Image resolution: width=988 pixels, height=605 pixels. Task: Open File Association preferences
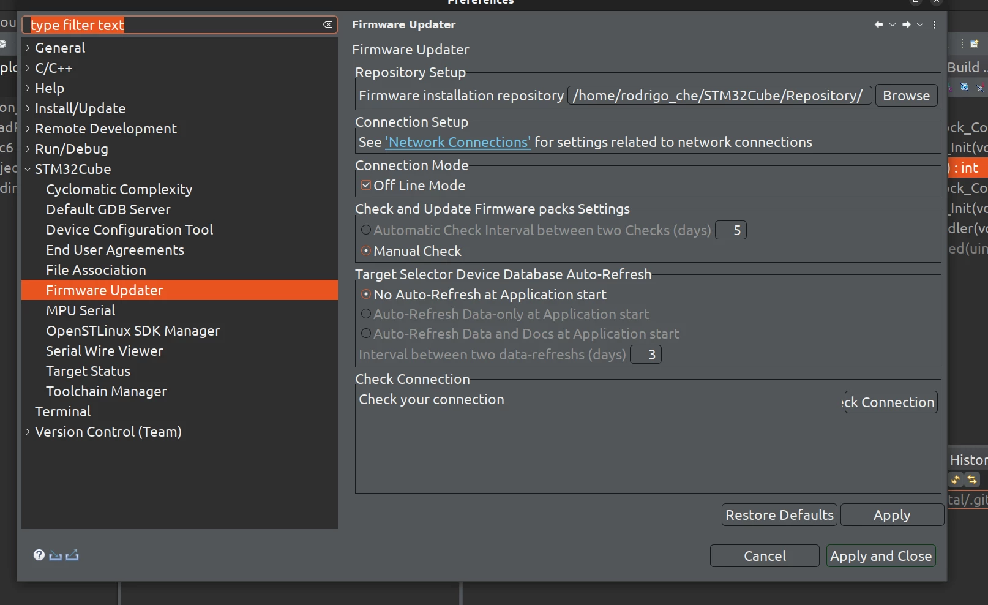[96, 270]
